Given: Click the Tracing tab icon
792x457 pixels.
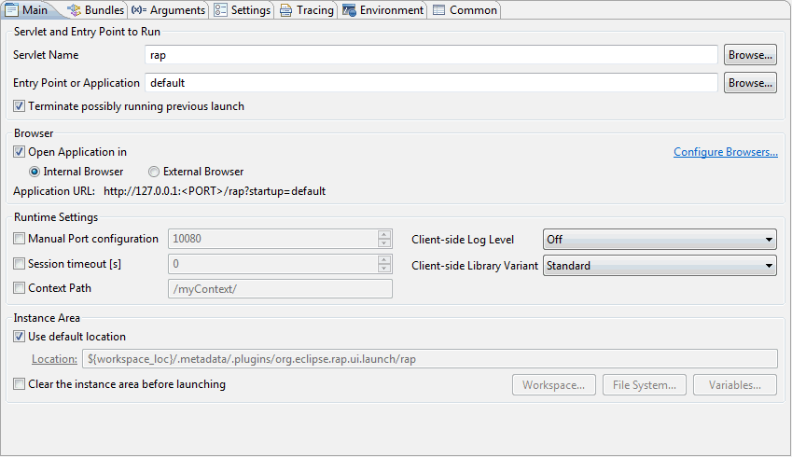Looking at the screenshot, I should click(285, 10).
